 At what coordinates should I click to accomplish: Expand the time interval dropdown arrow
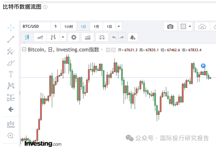pyautogui.click(x=119, y=27)
